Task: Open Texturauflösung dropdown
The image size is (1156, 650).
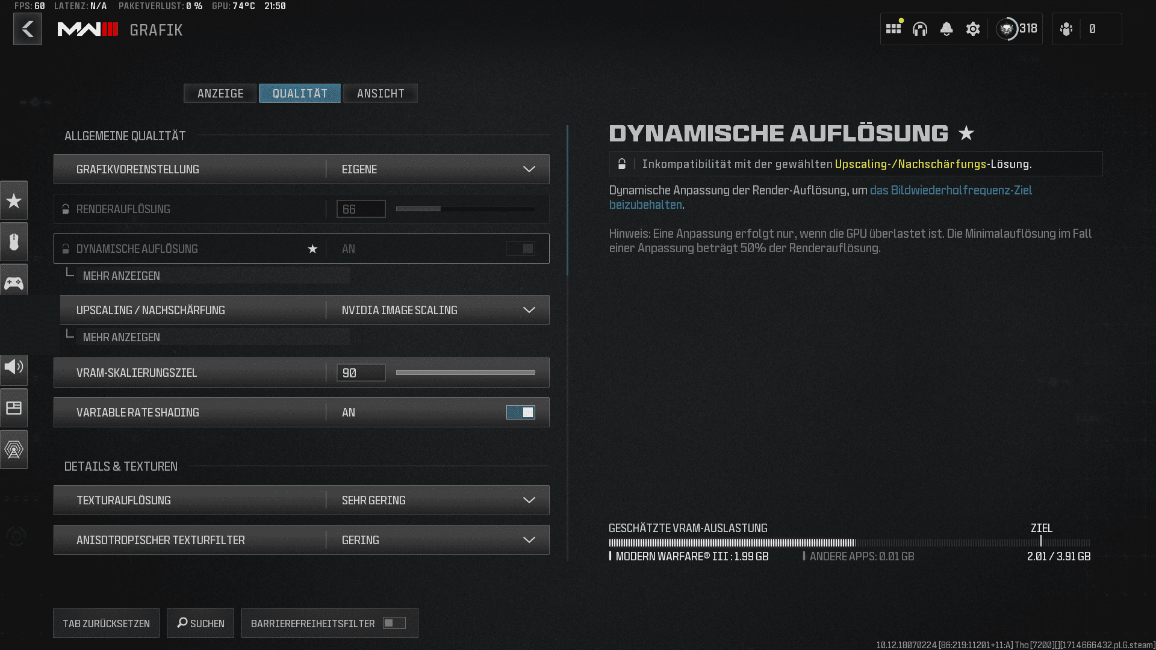Action: click(437, 500)
